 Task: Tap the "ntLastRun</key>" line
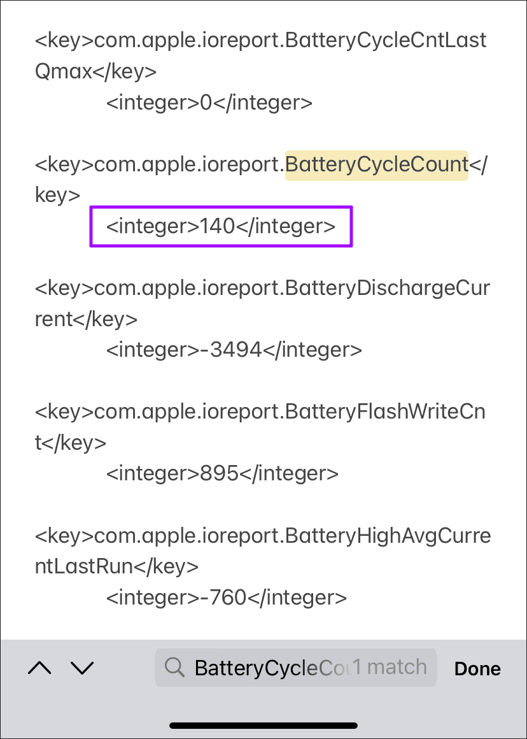116,566
